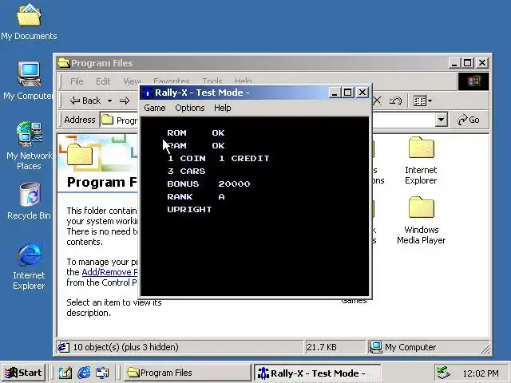
Task: Select the Windows Media Player folder
Action: coord(421,220)
